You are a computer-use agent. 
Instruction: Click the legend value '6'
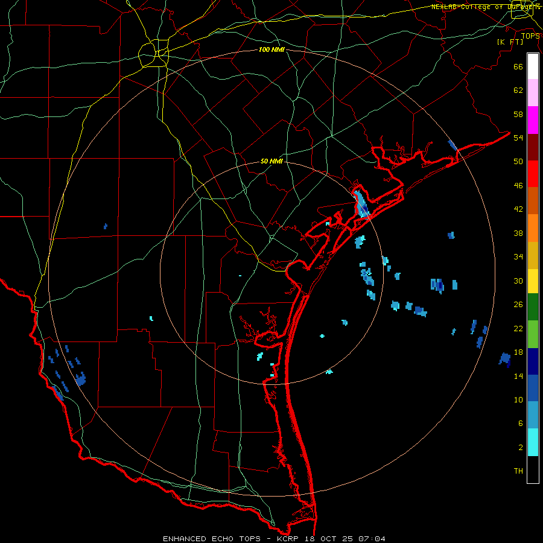[x=521, y=424]
